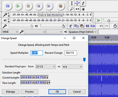Select the Selection (I-beam) tool
The image size is (118, 97).
pos(72,3)
